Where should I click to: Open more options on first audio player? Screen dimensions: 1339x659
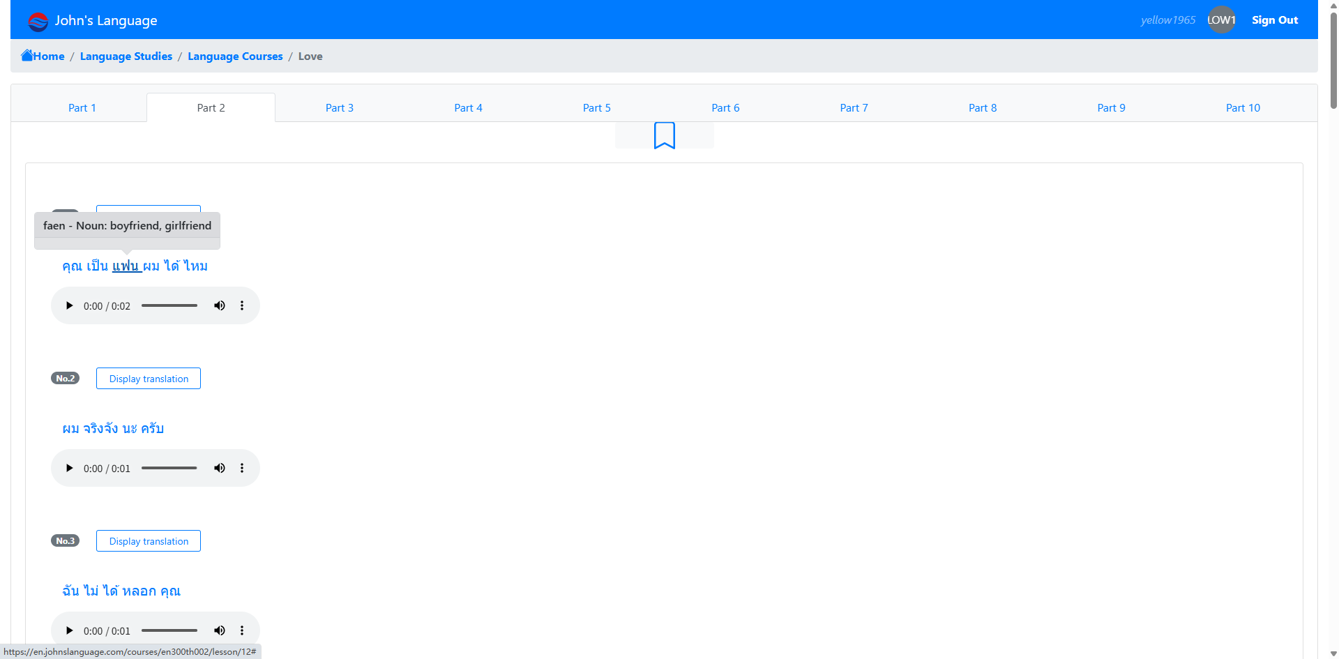pos(242,305)
